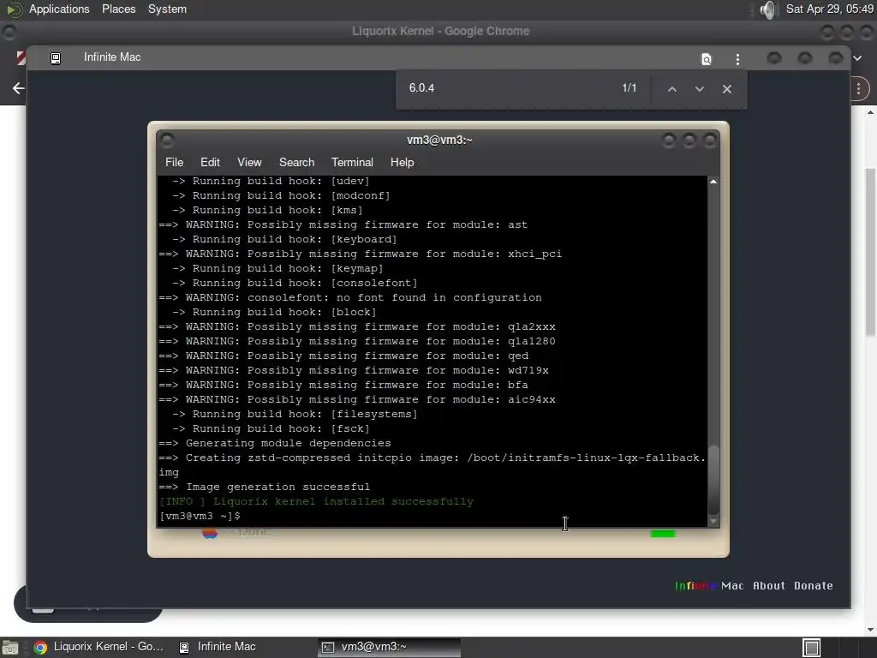The height and width of the screenshot is (658, 877).
Task: Click the page search lens icon in Infinite Mac window
Action: 707,59
